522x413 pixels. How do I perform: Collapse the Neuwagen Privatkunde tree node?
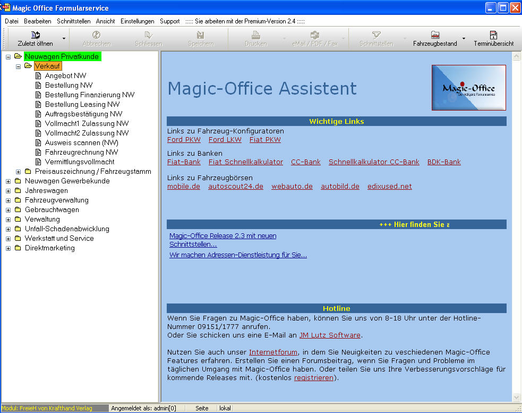pos(8,57)
